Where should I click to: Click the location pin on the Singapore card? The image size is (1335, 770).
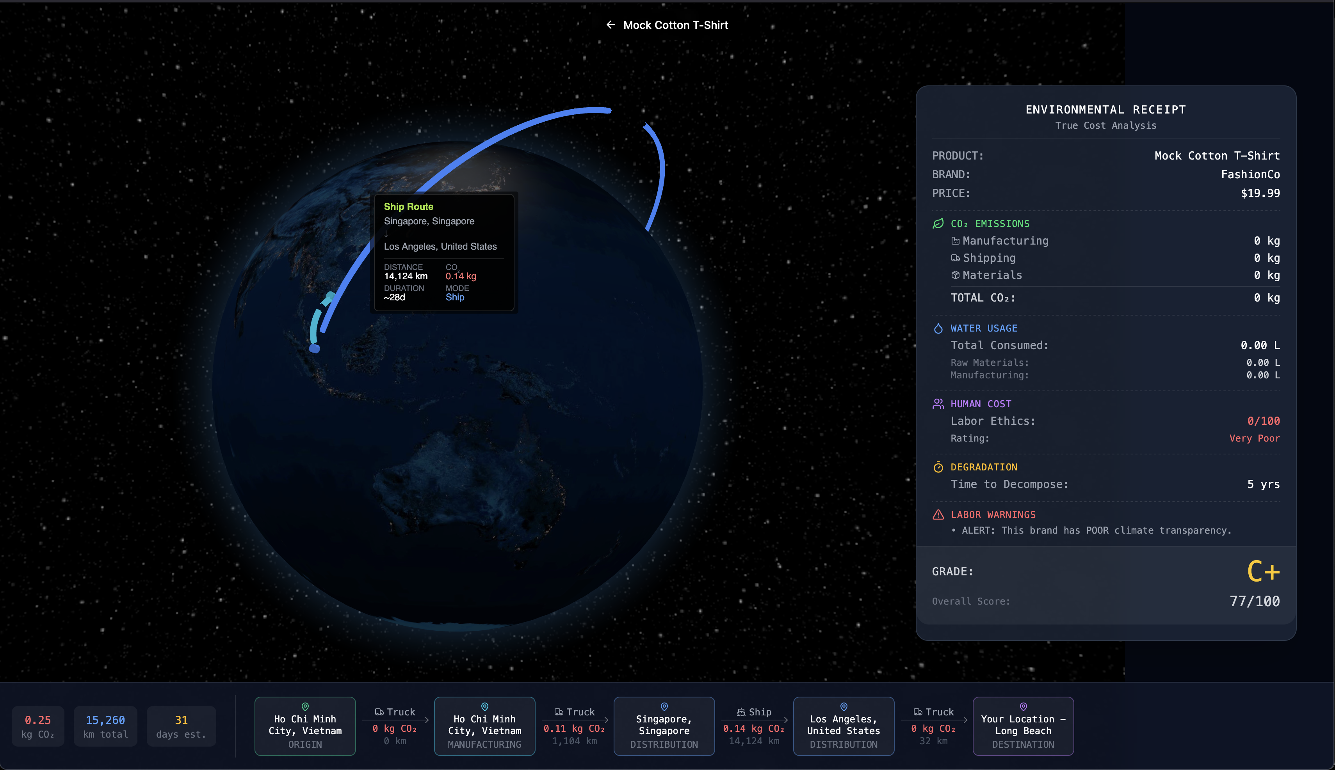664,706
